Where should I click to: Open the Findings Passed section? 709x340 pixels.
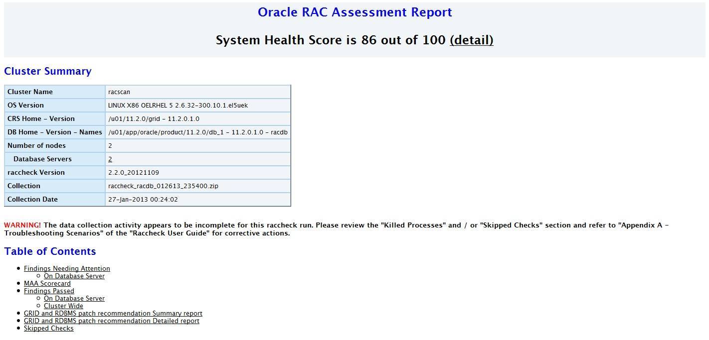[48, 291]
